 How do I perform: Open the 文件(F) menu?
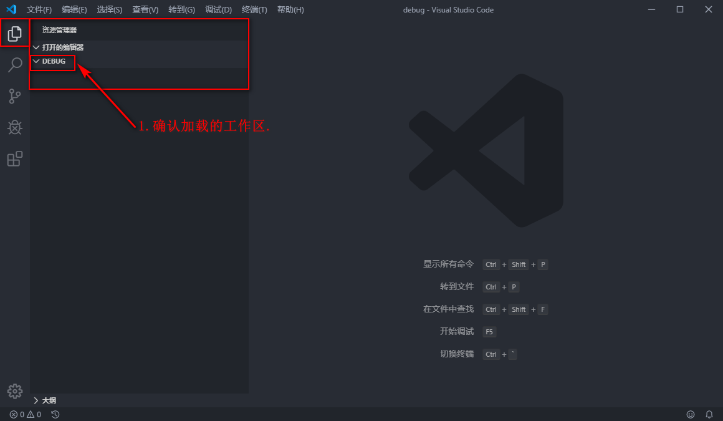[39, 10]
